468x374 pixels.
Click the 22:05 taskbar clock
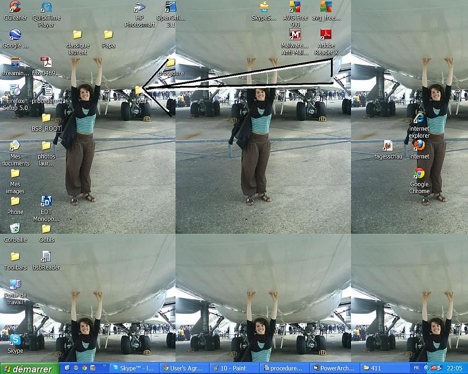tap(454, 369)
